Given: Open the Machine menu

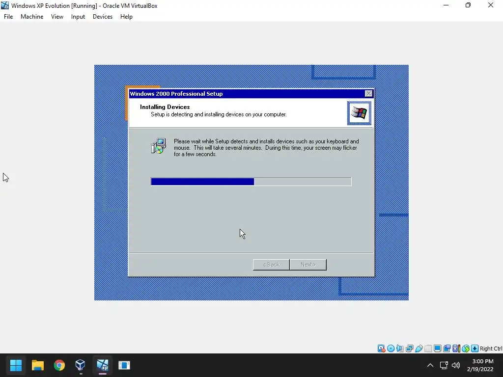Looking at the screenshot, I should tap(32, 17).
